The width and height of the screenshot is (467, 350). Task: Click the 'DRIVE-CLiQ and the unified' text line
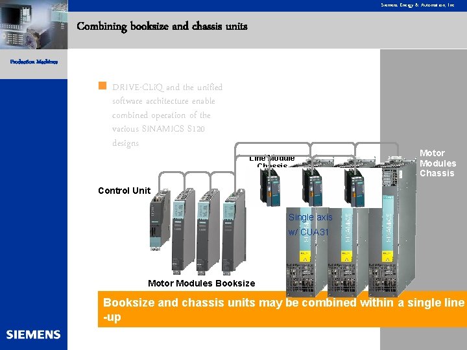[x=167, y=87]
